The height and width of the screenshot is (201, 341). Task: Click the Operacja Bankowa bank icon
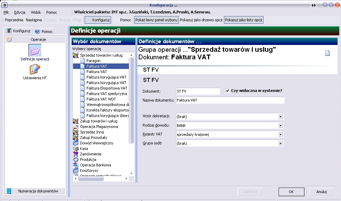(76, 165)
